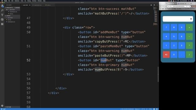Switch to the calc.html editor tab

(25, 5)
